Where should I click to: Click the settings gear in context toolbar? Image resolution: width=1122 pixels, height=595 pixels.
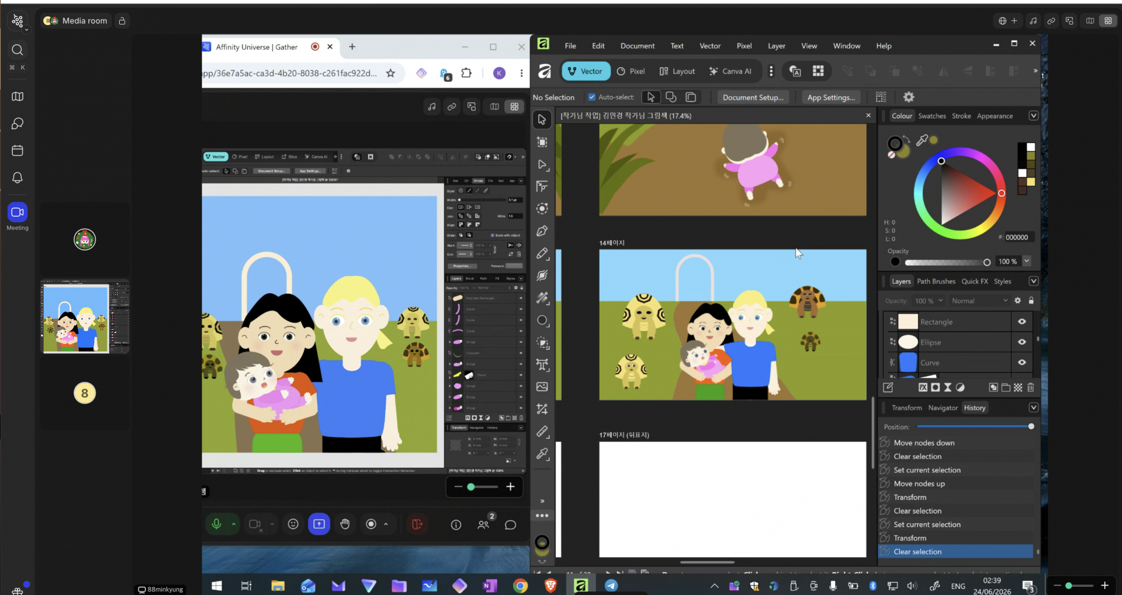[x=909, y=97]
